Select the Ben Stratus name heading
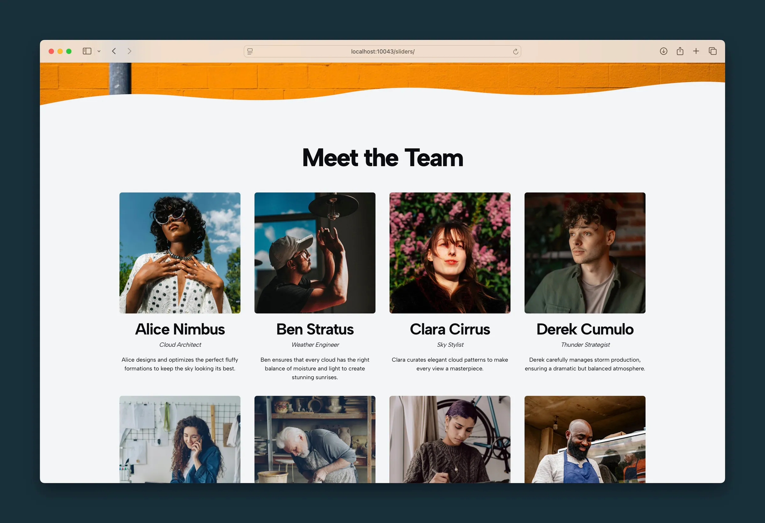The image size is (765, 523). click(315, 329)
